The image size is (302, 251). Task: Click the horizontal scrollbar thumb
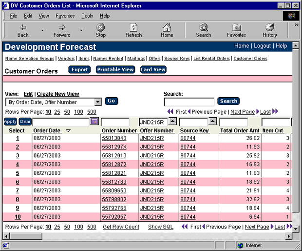(25, 236)
